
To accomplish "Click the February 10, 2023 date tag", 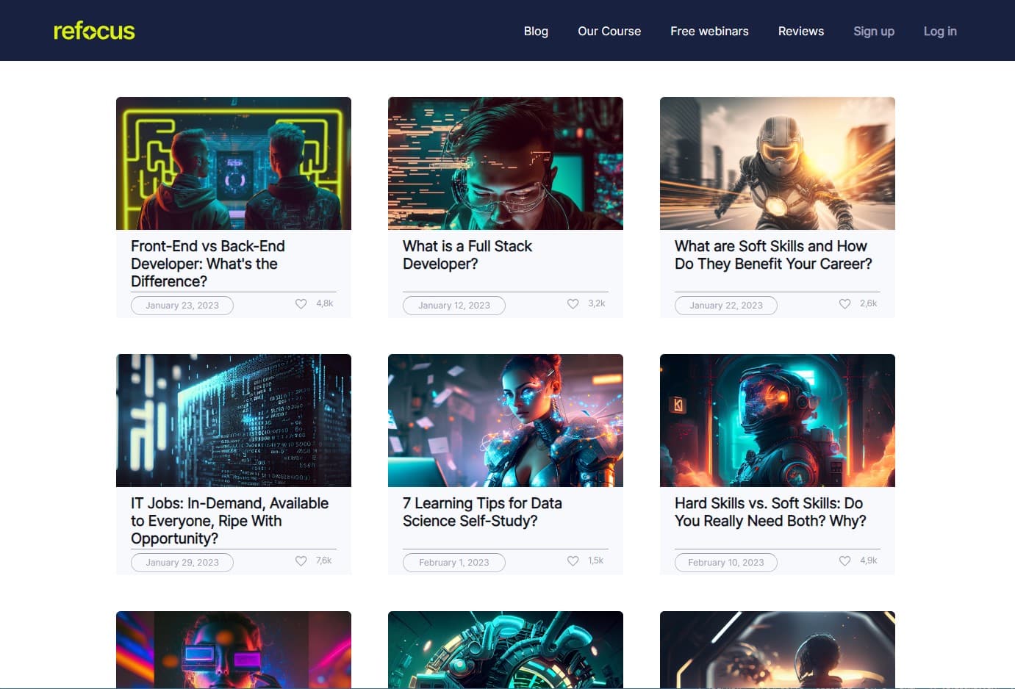I will tap(726, 563).
